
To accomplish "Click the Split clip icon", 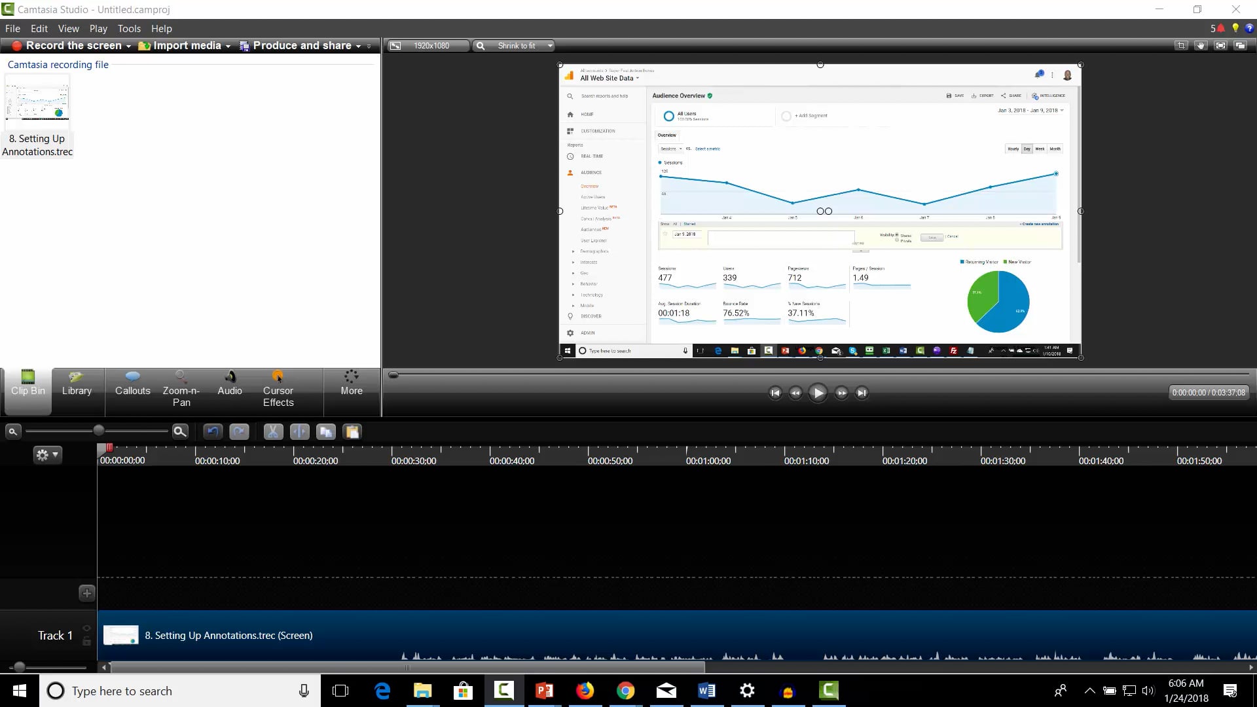I will tap(299, 432).
